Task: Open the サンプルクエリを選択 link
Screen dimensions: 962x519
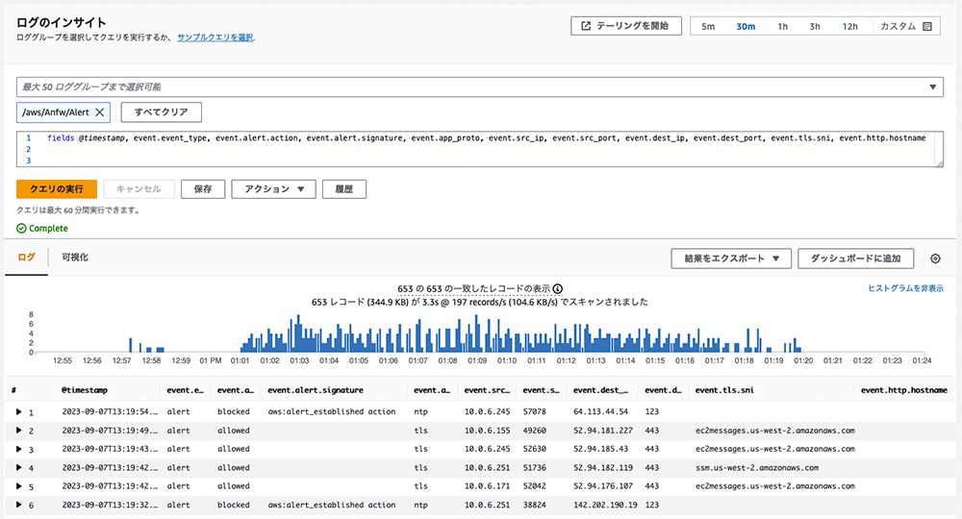Action: 215,37
